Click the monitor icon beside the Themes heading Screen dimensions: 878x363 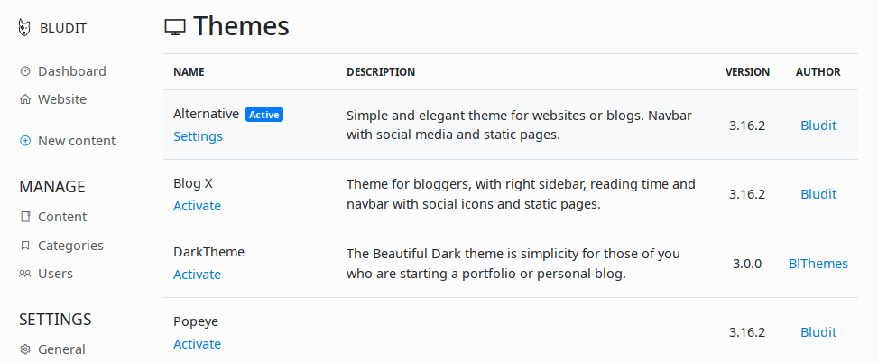coord(175,27)
